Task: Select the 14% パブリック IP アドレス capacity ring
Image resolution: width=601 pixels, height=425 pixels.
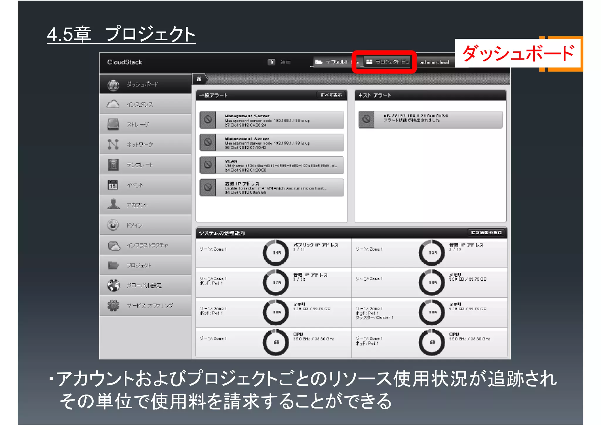Action: point(276,253)
